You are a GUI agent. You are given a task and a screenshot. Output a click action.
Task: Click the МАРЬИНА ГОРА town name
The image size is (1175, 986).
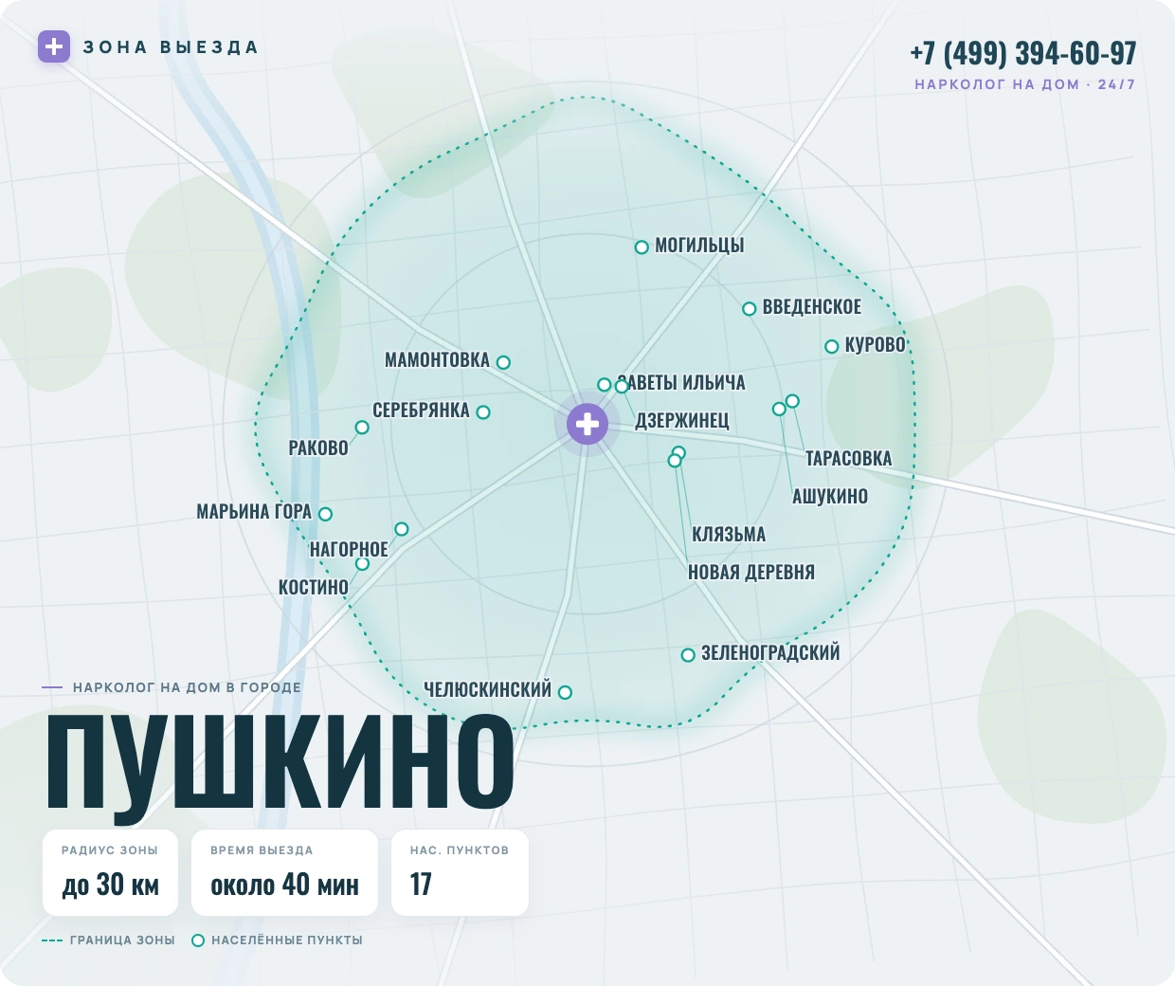click(x=254, y=512)
